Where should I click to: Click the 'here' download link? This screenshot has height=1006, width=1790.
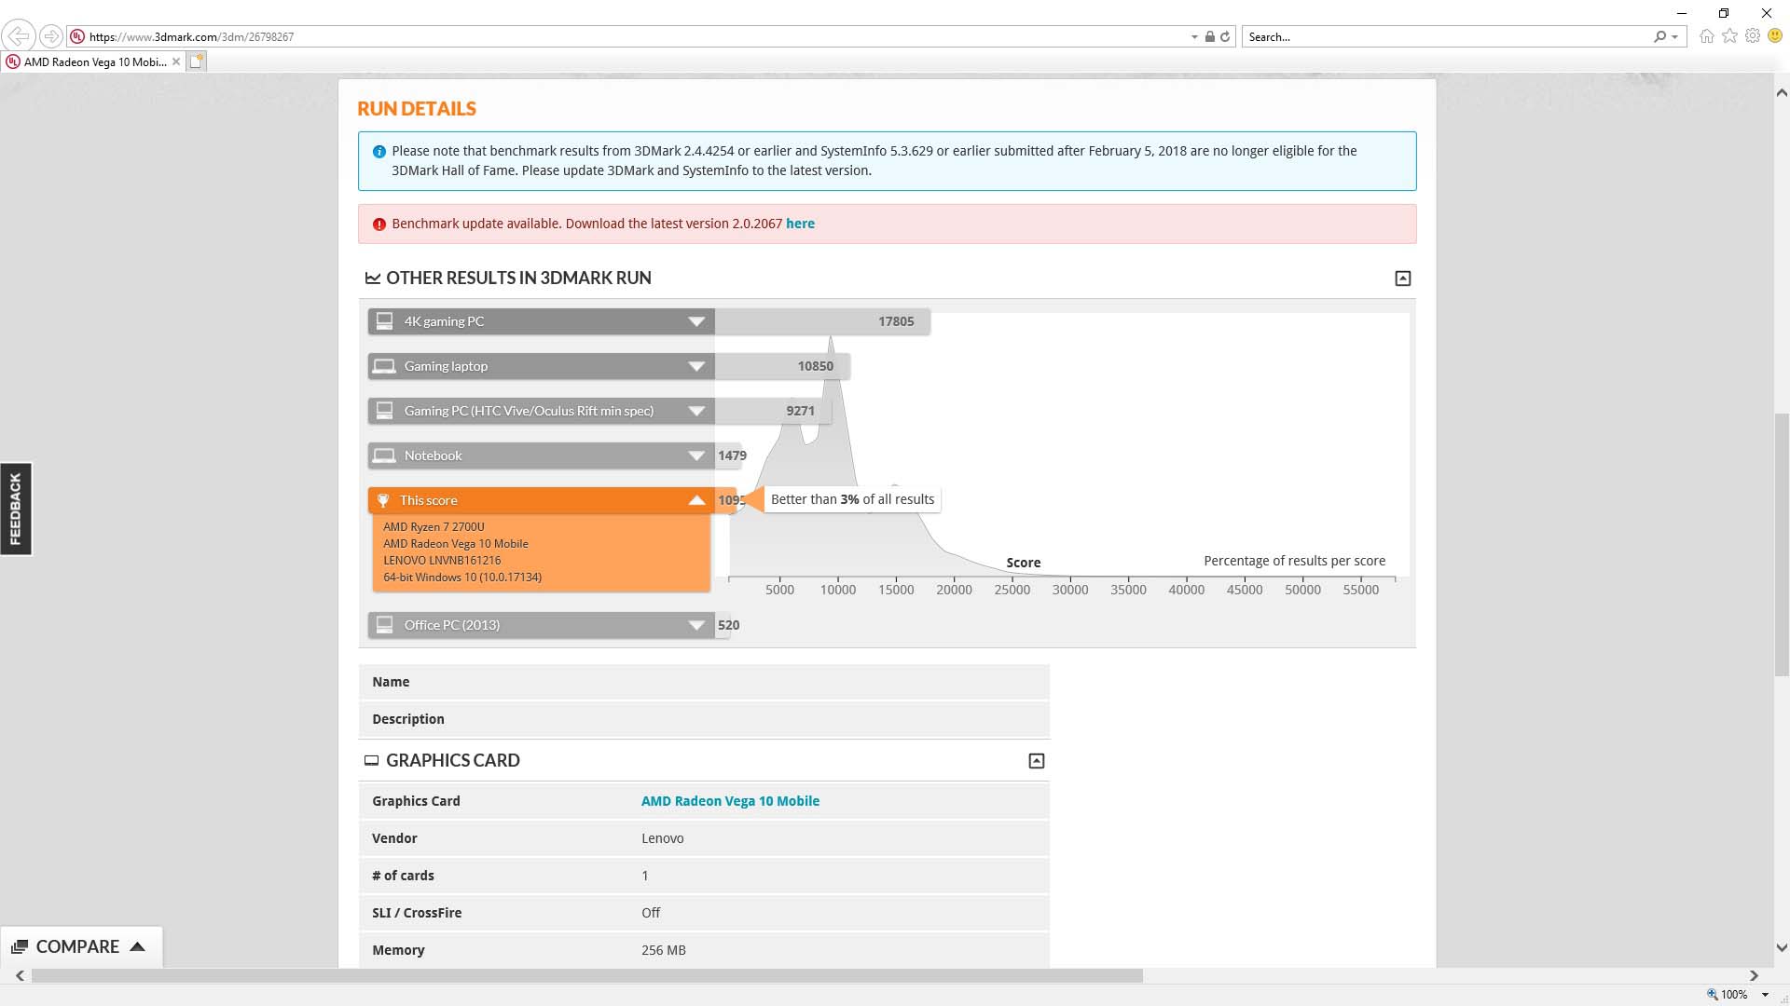(800, 224)
